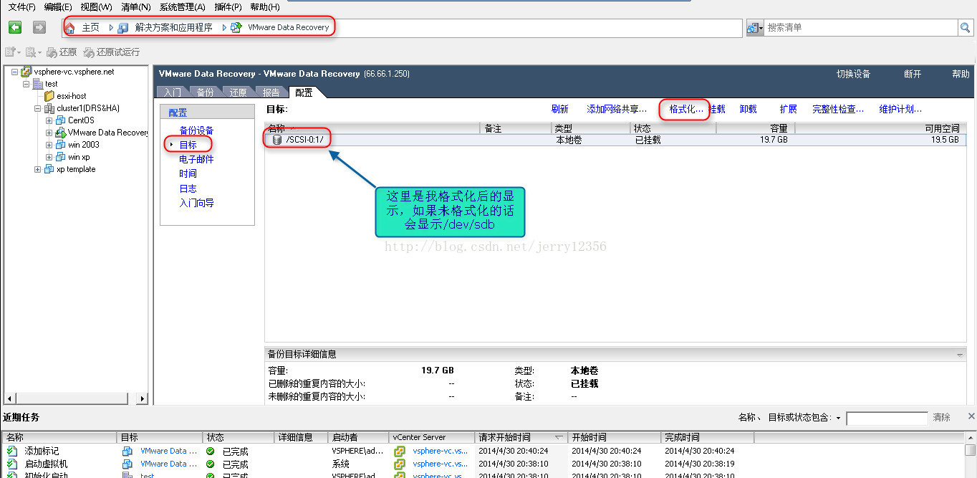The width and height of the screenshot is (977, 478).
Task: Collapse the vsphere-vc.vsphere.net tree node
Action: point(14,72)
